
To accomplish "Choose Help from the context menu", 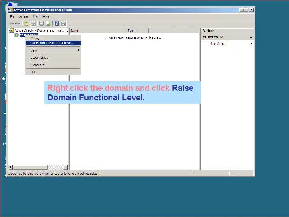I will (53, 72).
